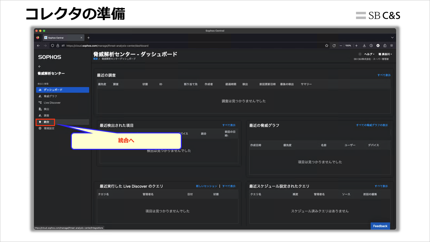
Task: Click the SOPHOS logo
Action: click(50, 57)
